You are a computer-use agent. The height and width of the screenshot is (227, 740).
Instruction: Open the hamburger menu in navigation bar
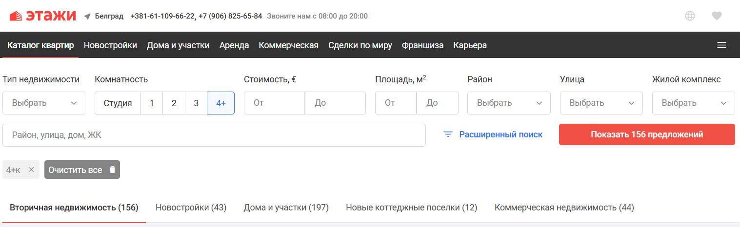pyautogui.click(x=721, y=45)
